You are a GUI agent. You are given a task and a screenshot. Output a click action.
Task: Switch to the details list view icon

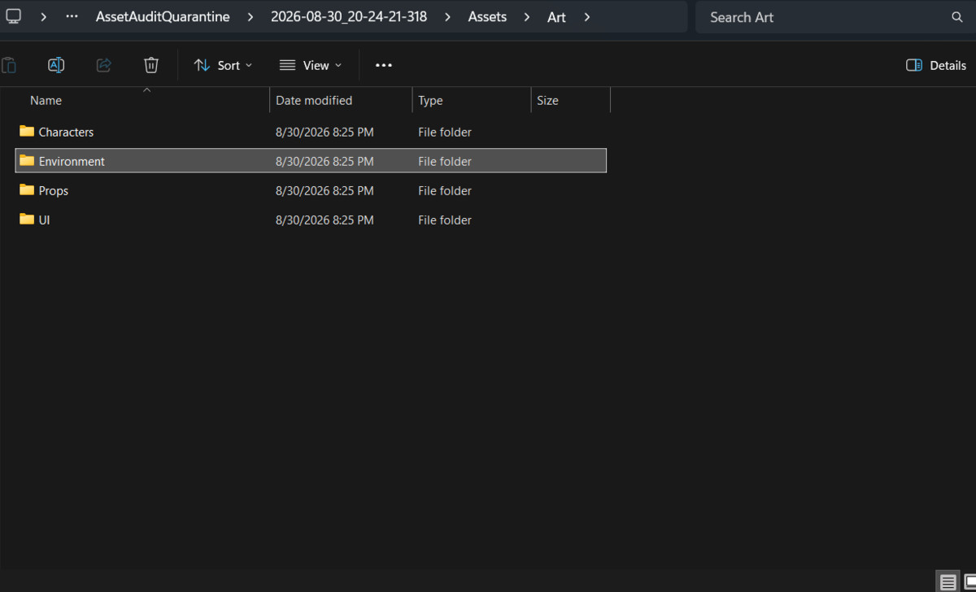pyautogui.click(x=948, y=582)
